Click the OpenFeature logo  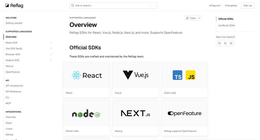point(185,113)
